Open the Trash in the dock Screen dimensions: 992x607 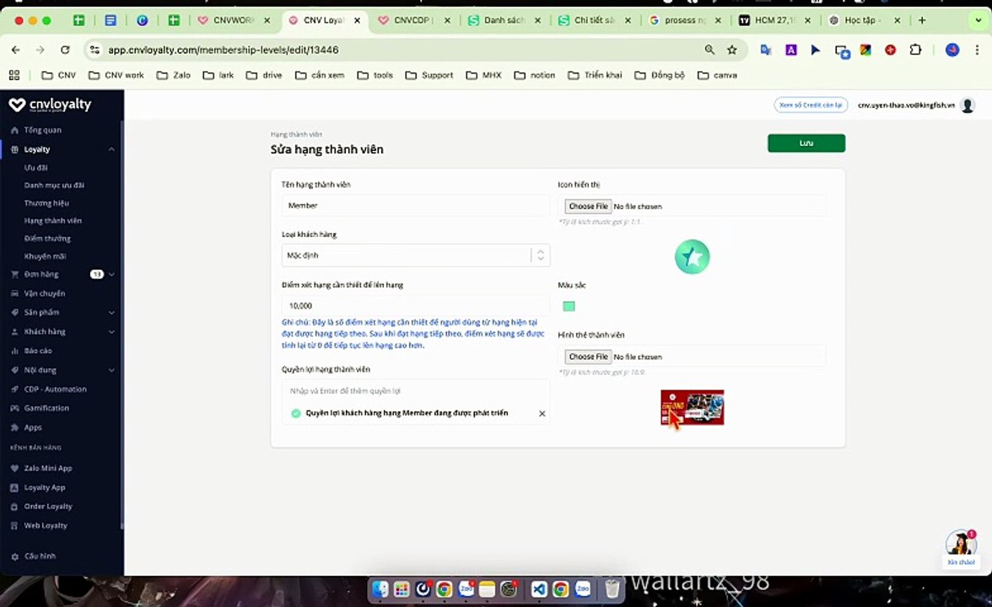(x=612, y=589)
